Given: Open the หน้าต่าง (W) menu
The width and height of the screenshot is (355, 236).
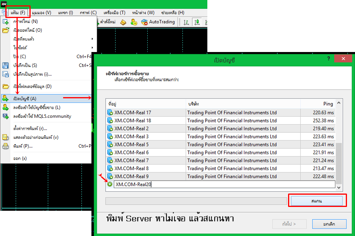Looking at the screenshot, I should click(143, 13).
